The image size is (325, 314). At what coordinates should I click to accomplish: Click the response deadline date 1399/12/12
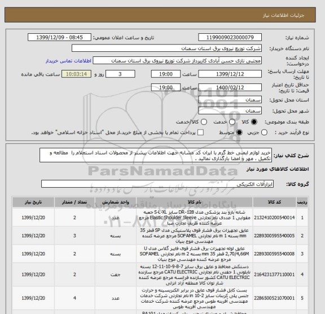pyautogui.click(x=230, y=74)
